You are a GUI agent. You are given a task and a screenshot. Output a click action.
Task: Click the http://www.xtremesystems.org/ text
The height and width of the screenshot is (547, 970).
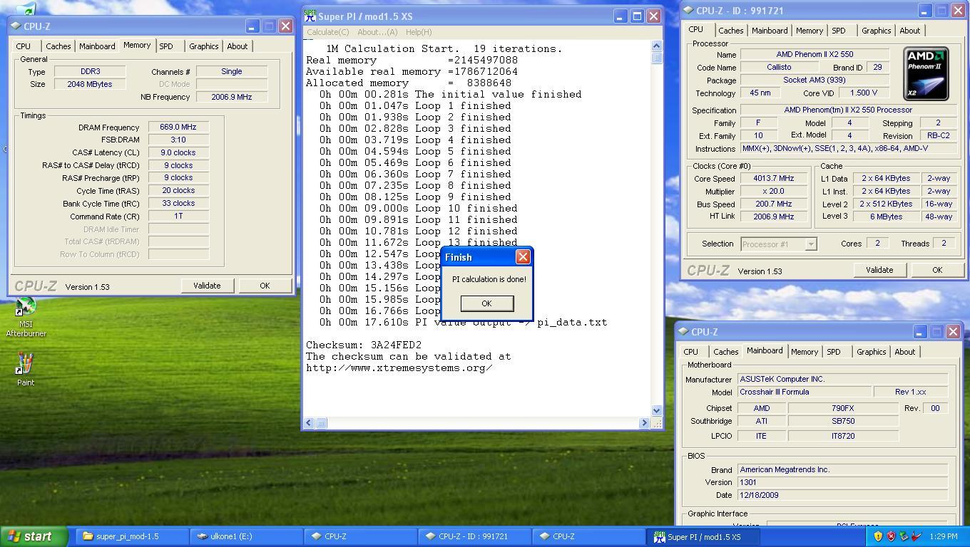(x=399, y=368)
